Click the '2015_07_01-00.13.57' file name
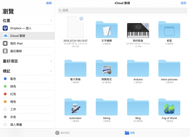The height and width of the screenshot is (137, 190). (x=75, y=41)
